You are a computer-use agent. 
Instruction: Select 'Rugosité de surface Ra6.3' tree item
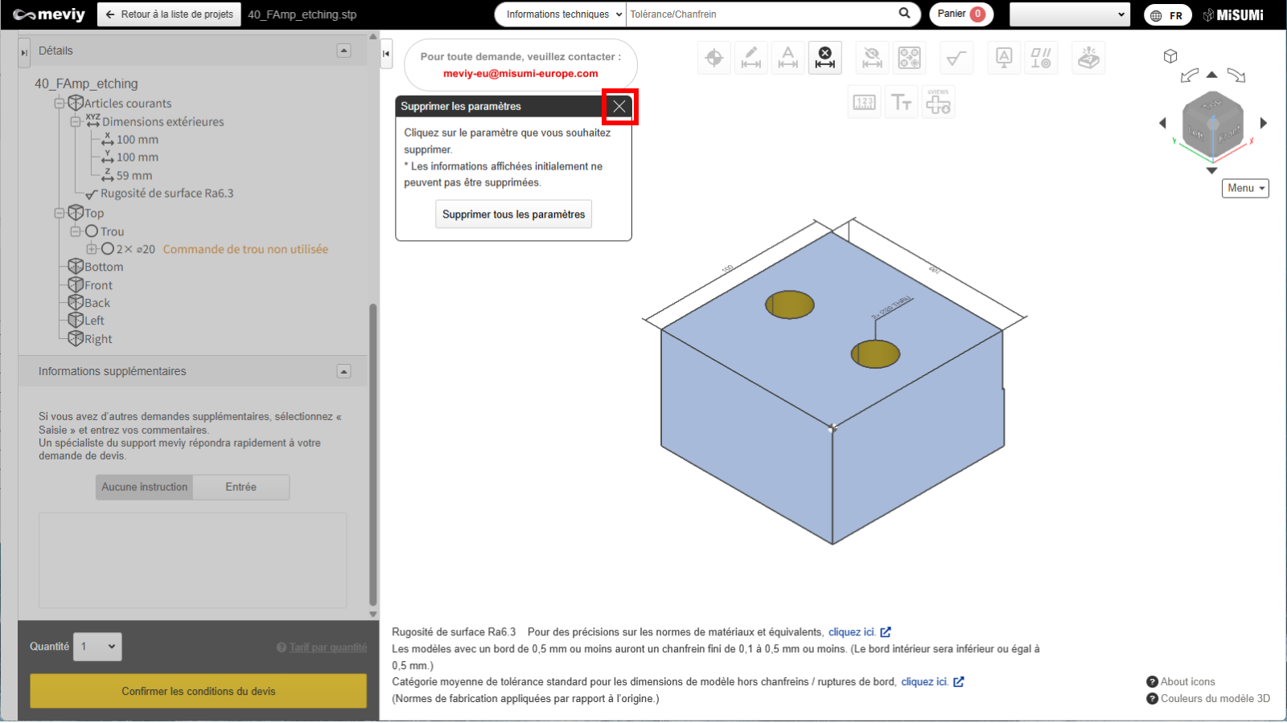[167, 194]
